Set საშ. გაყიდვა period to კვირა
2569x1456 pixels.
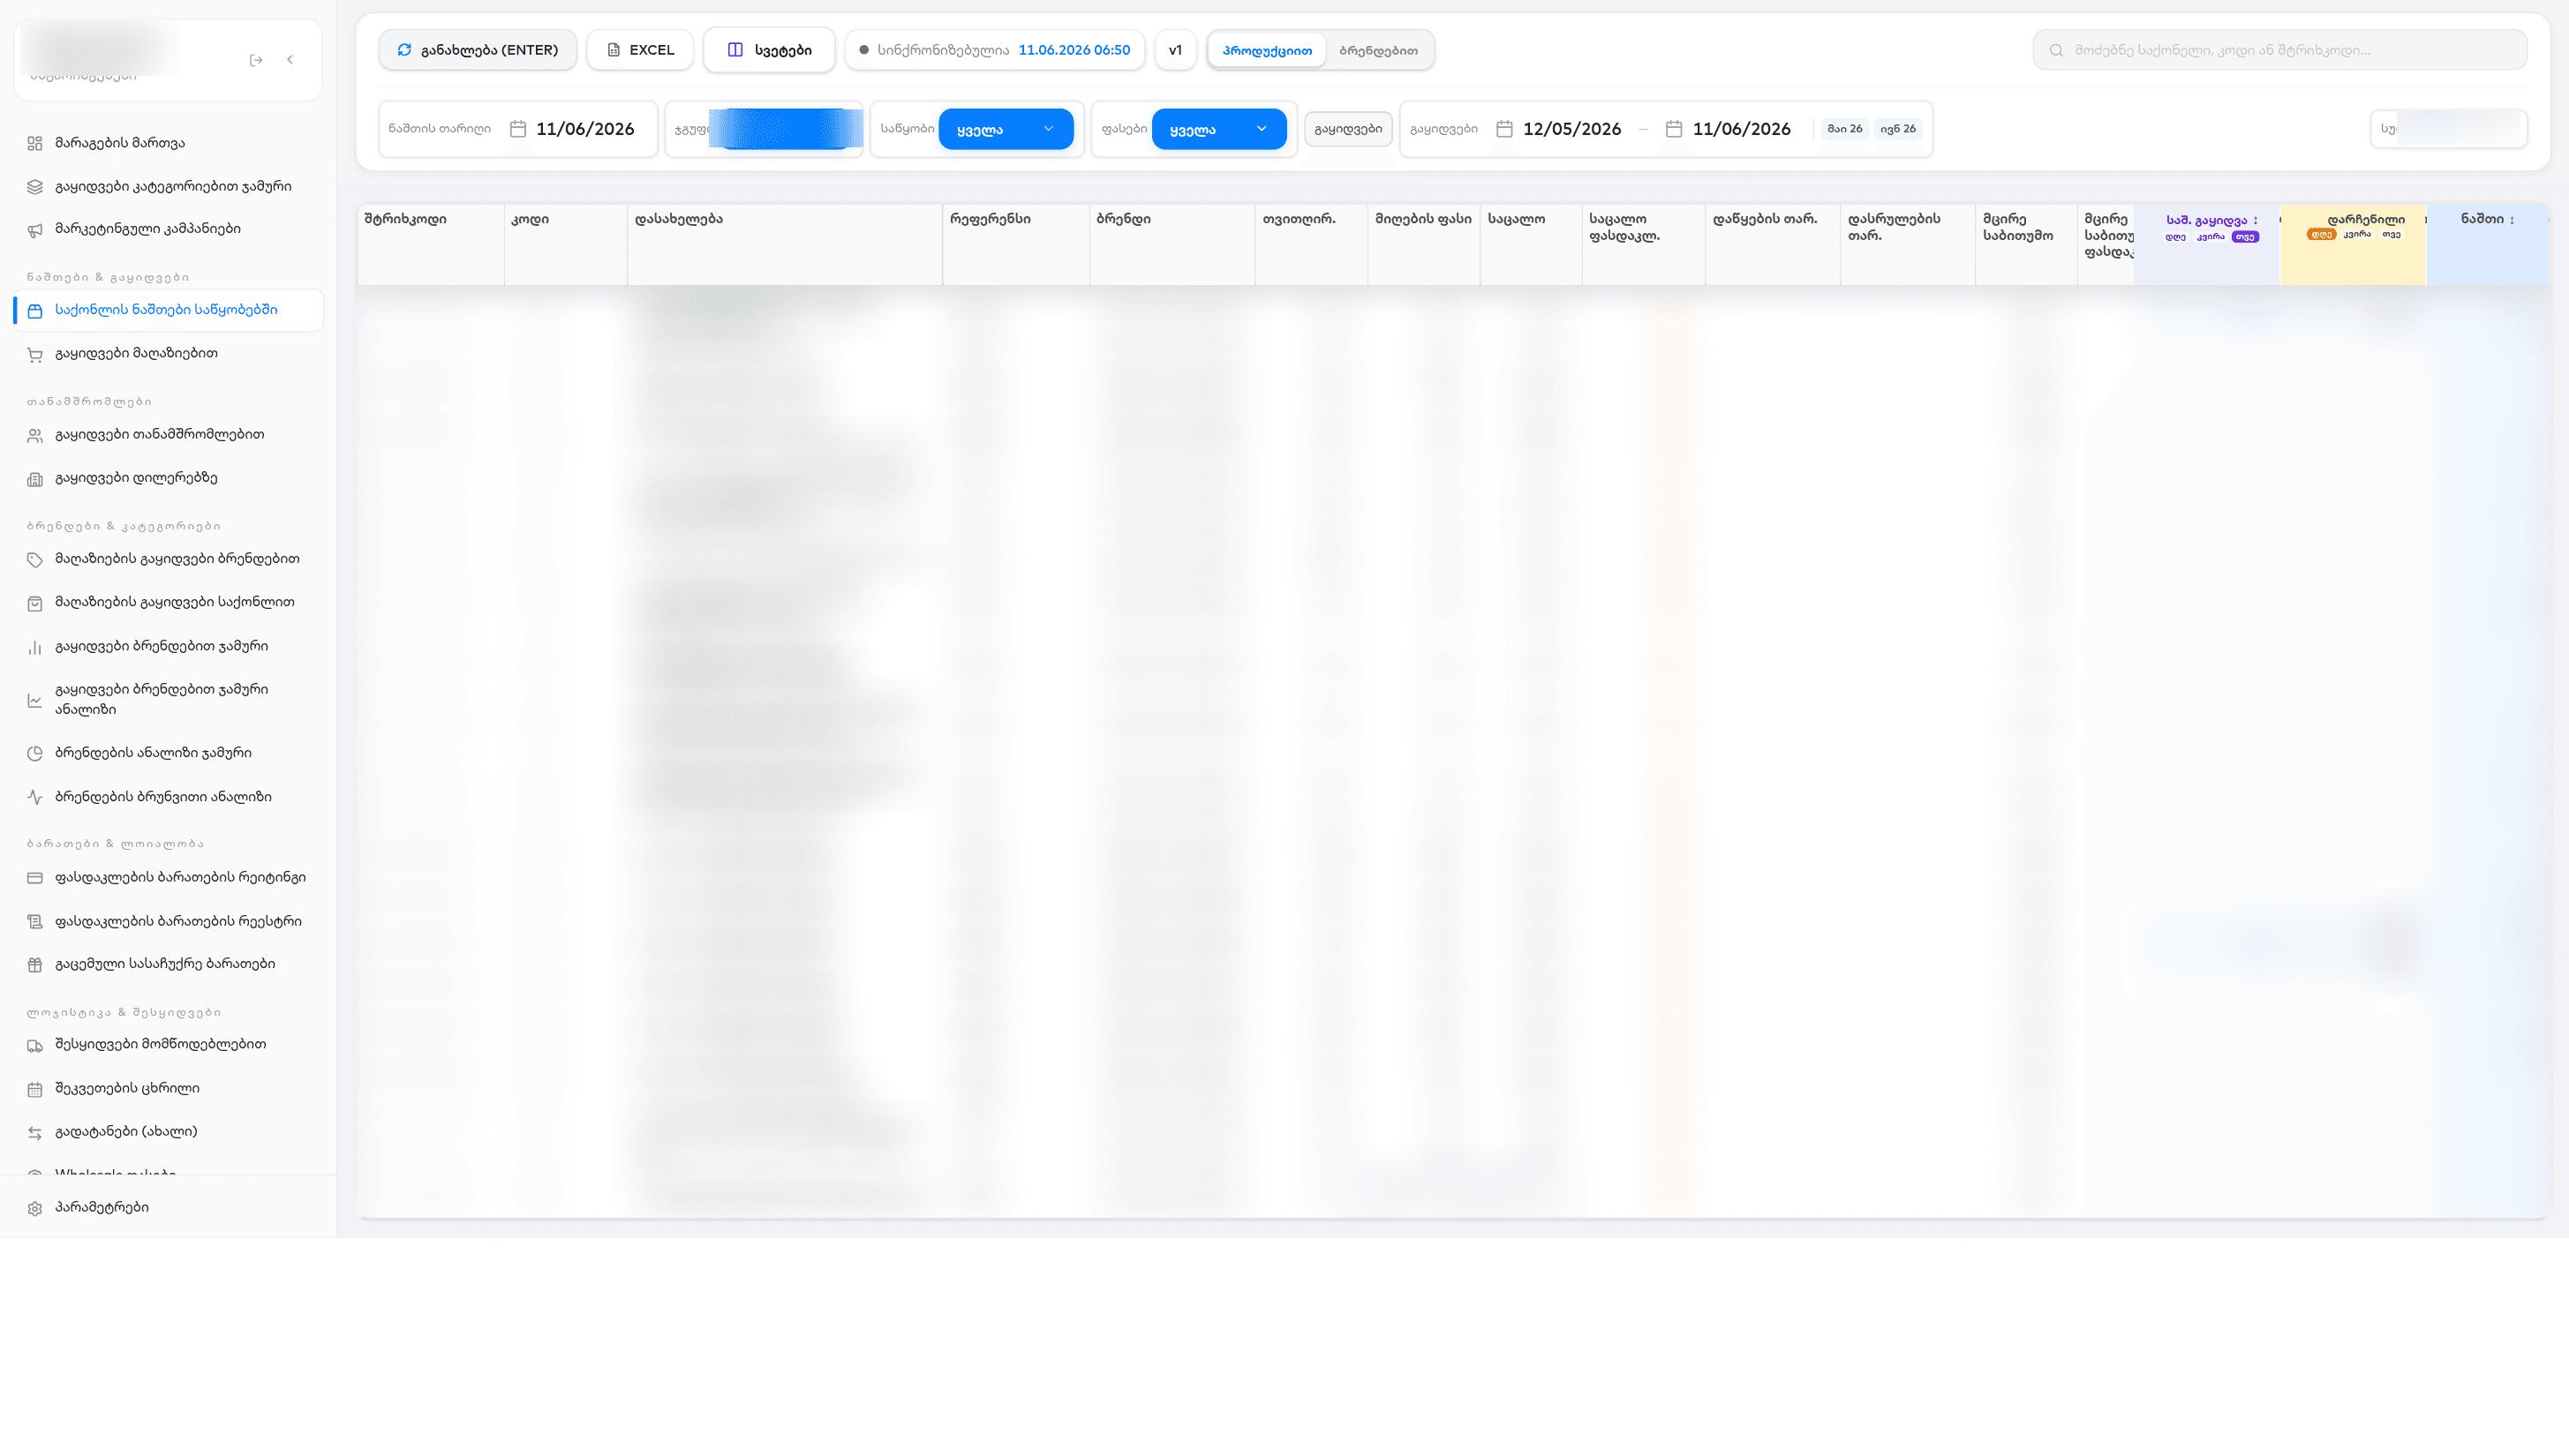[2211, 237]
